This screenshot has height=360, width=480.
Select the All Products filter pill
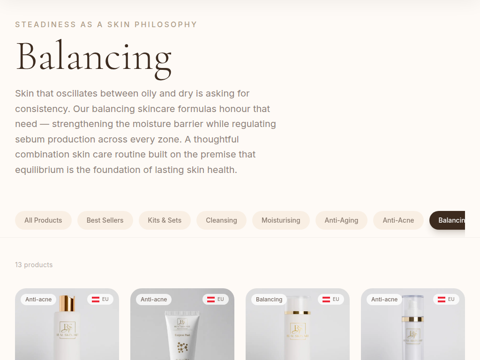tap(43, 220)
